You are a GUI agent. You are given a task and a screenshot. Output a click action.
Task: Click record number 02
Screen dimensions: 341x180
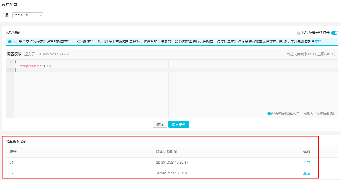tap(12, 173)
